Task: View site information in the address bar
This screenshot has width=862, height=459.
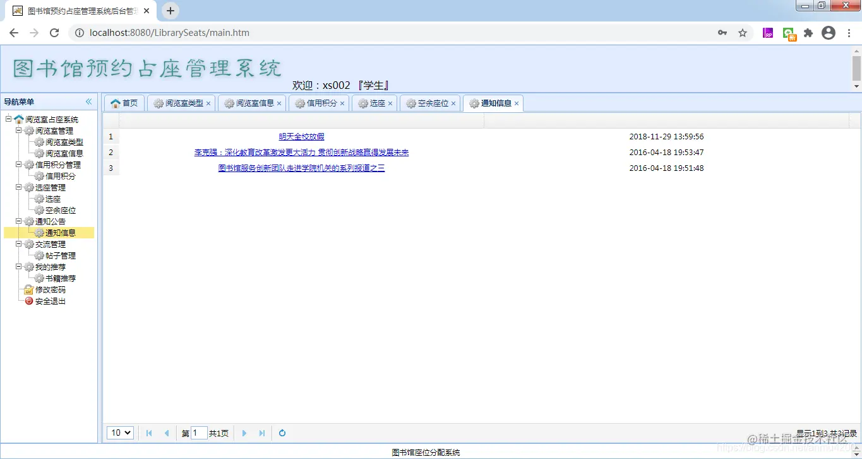Action: pyautogui.click(x=80, y=33)
